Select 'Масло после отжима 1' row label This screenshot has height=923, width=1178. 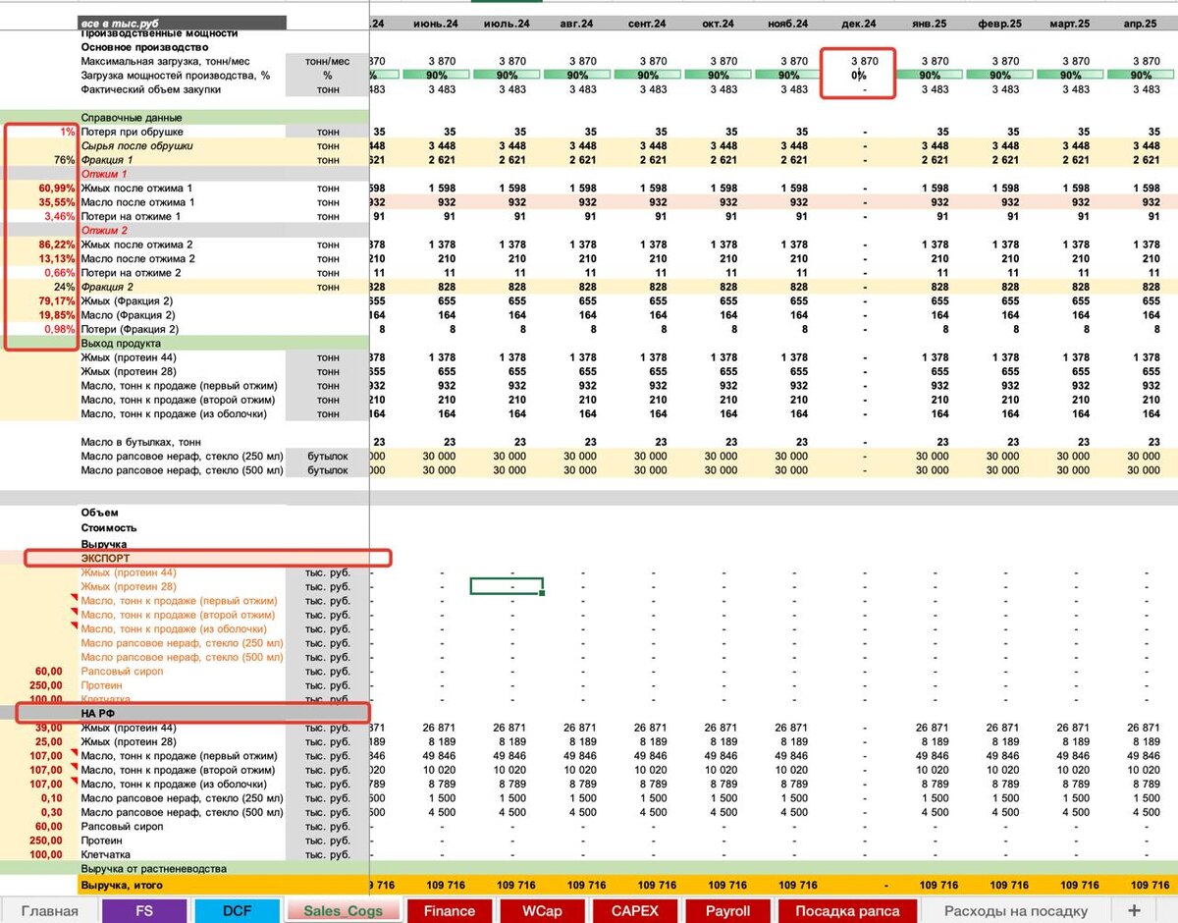tap(136, 202)
